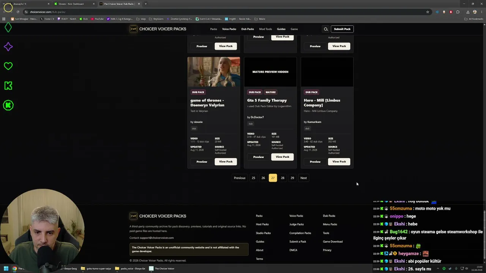Open the Privacy footer link

click(x=327, y=250)
